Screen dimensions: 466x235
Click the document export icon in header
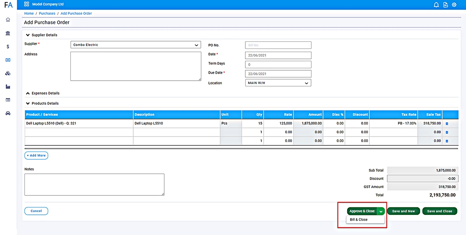click(x=445, y=5)
